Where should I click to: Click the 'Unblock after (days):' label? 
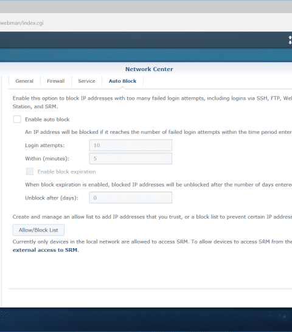point(52,198)
